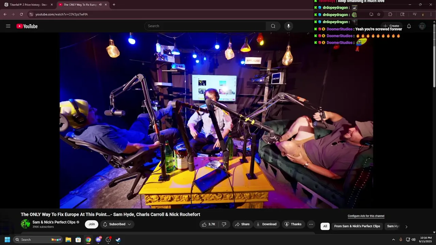
Task: Select The ONLY Way To Fix Europe tab
Action: click(x=83, y=5)
